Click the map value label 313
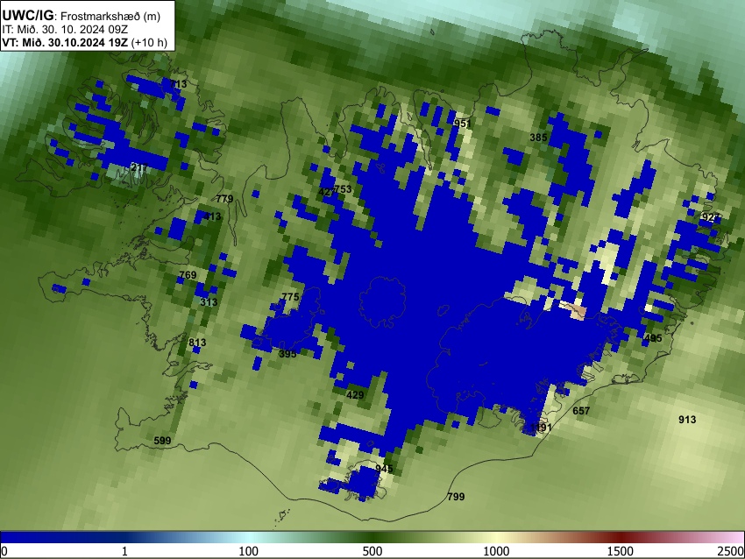Viewport: 745px width, 559px height. (209, 302)
